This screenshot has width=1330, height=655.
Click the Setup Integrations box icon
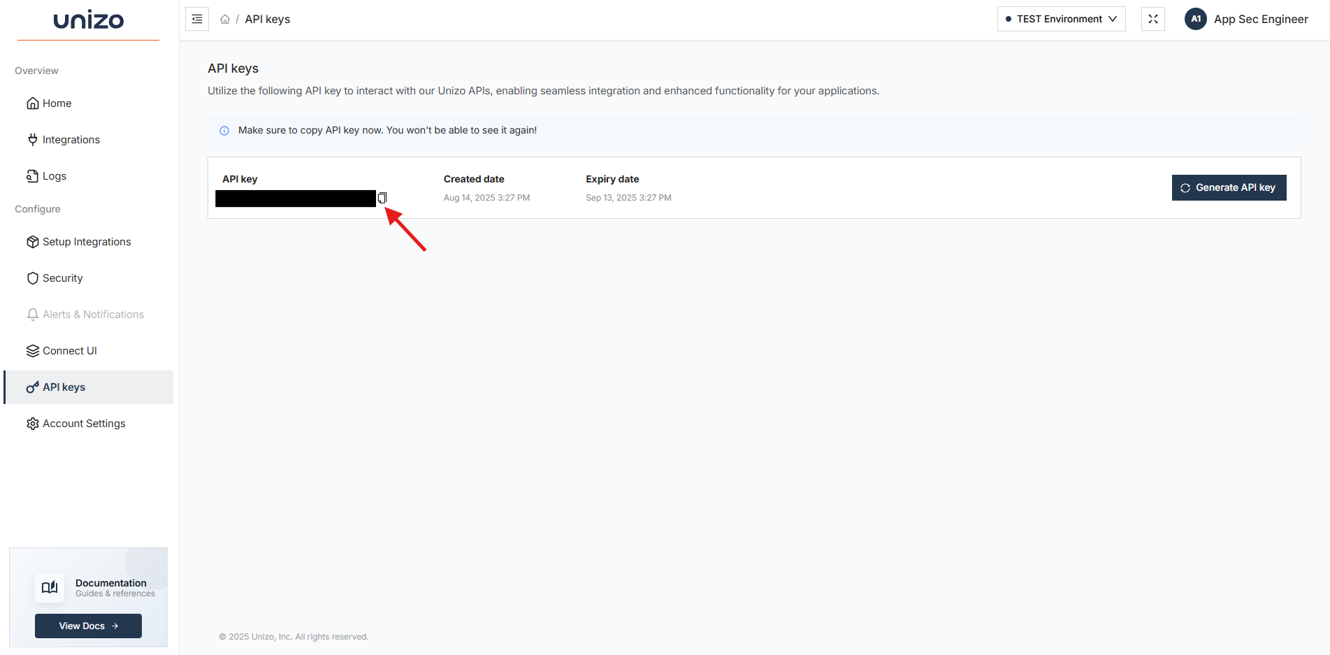click(x=32, y=241)
